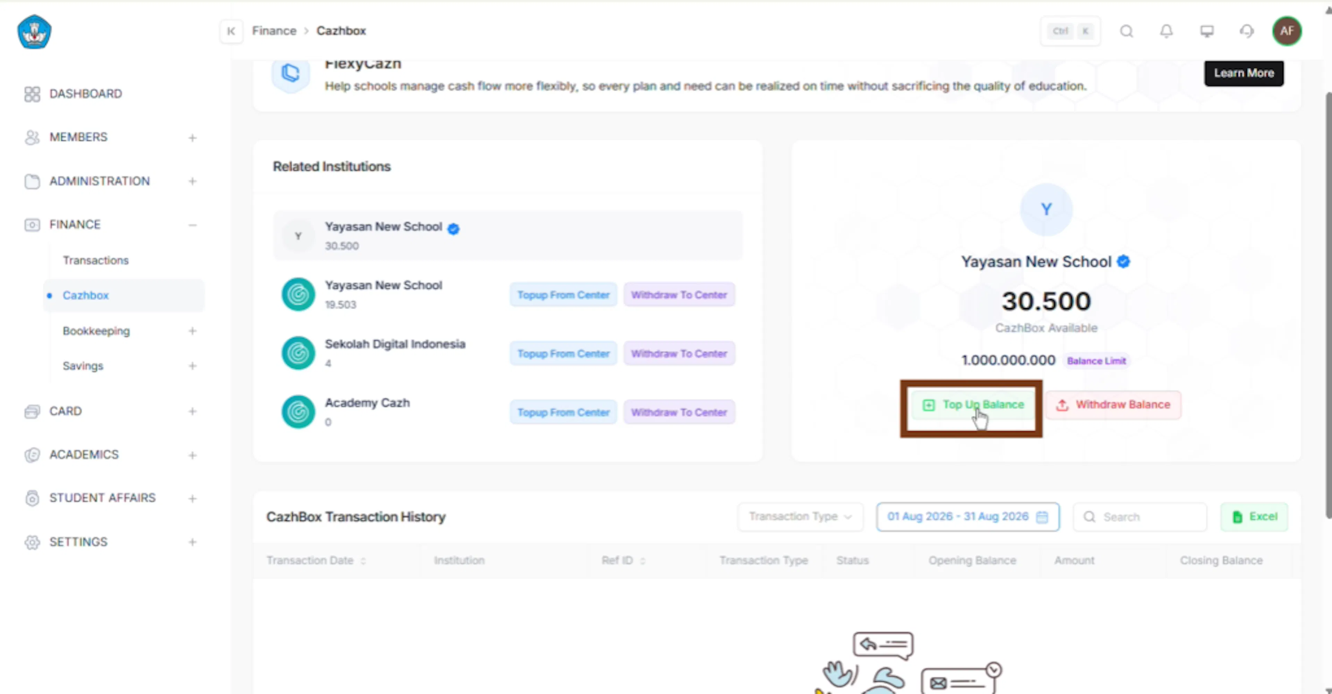
Task: Open the AF user avatar menu
Action: coord(1287,31)
